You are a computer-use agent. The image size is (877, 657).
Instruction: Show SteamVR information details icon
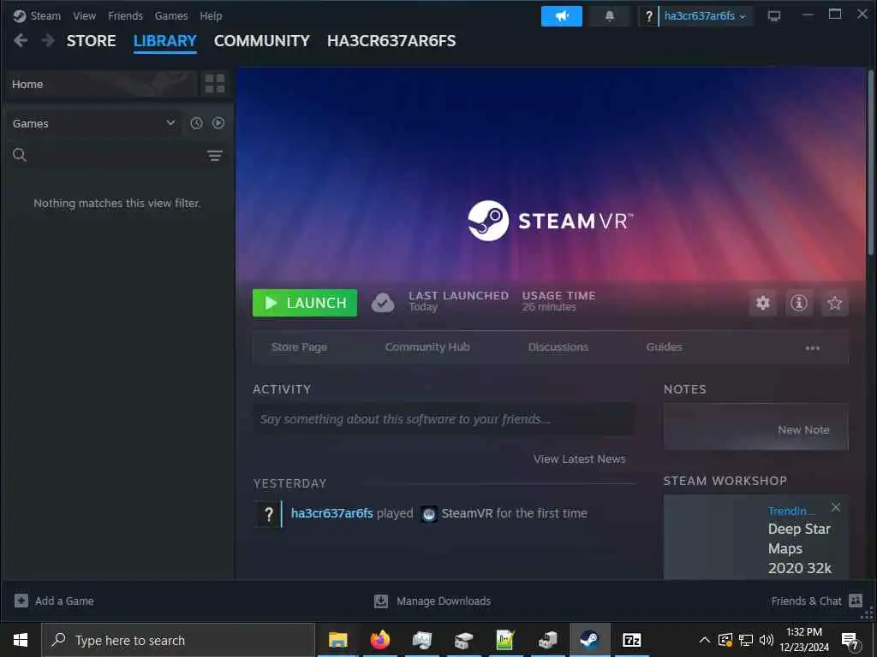799,303
